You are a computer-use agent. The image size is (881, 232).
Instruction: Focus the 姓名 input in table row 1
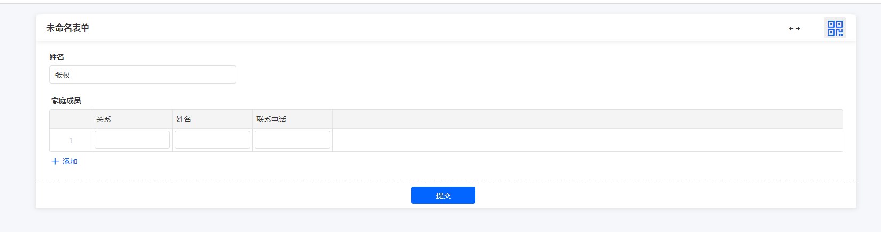(x=212, y=140)
